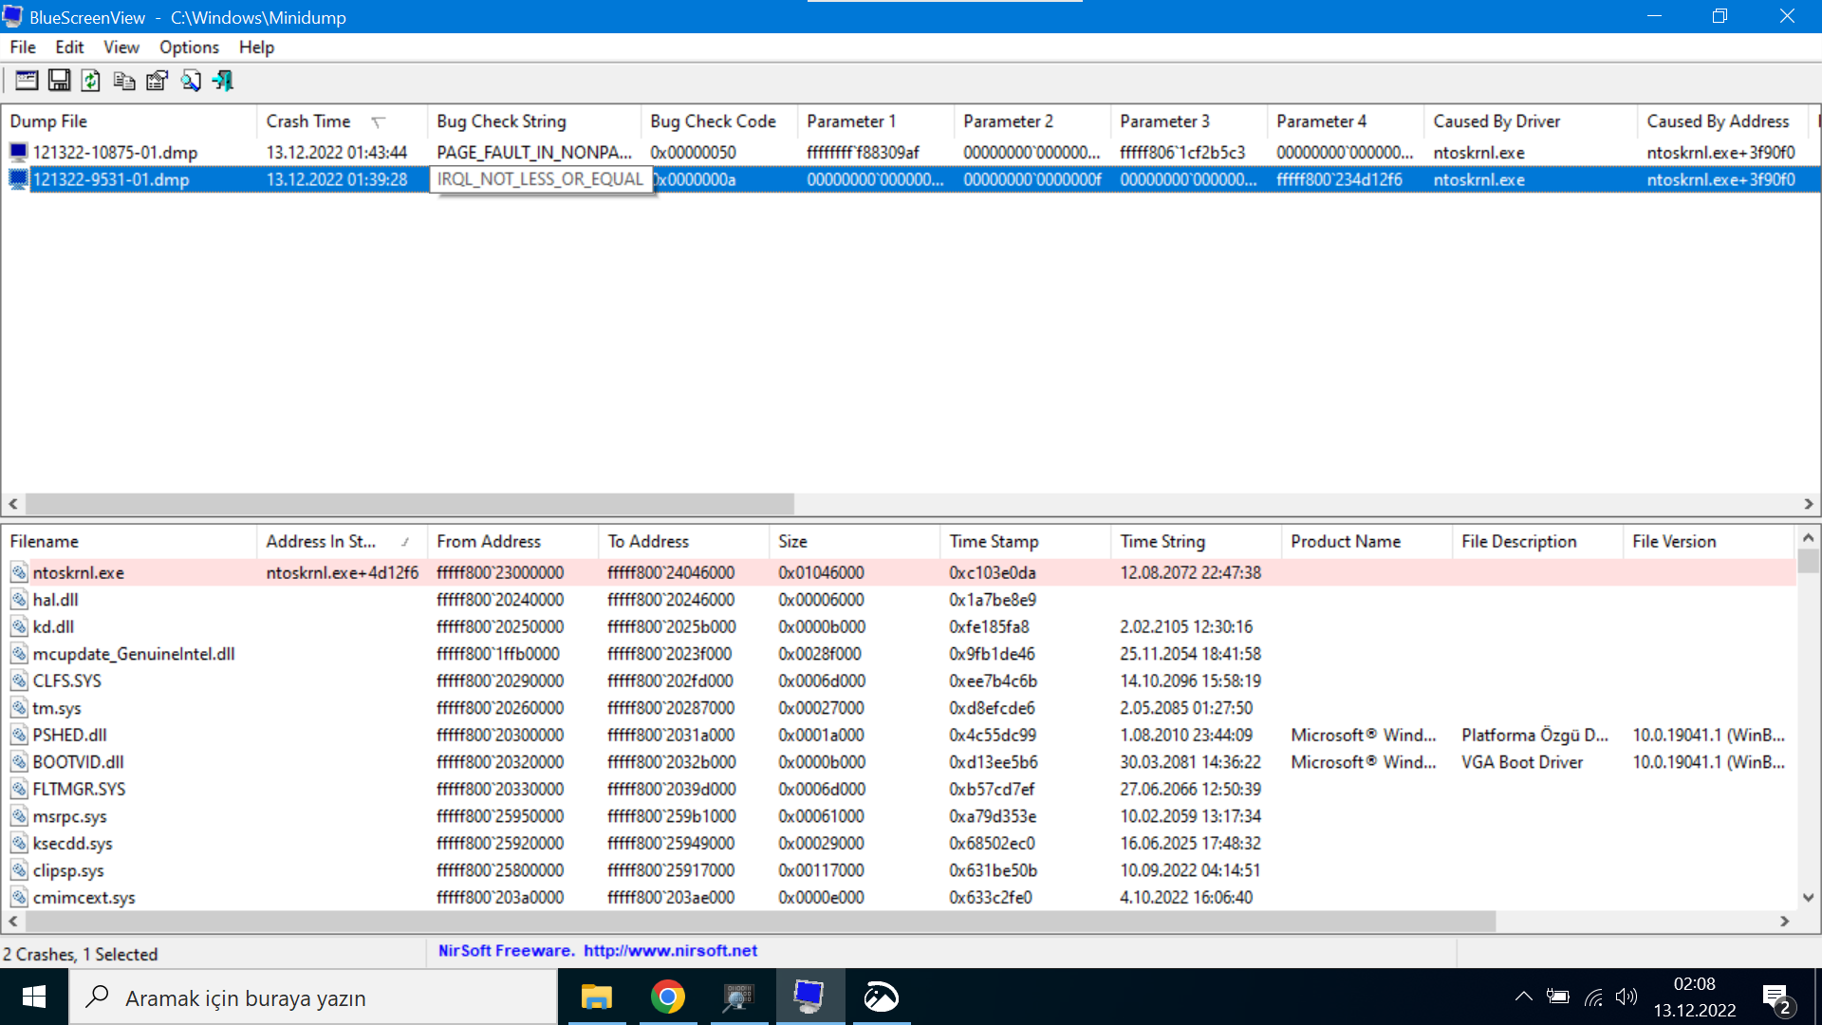Click the upper pane horizontal scrollbar
1822x1025 pixels.
click(408, 504)
